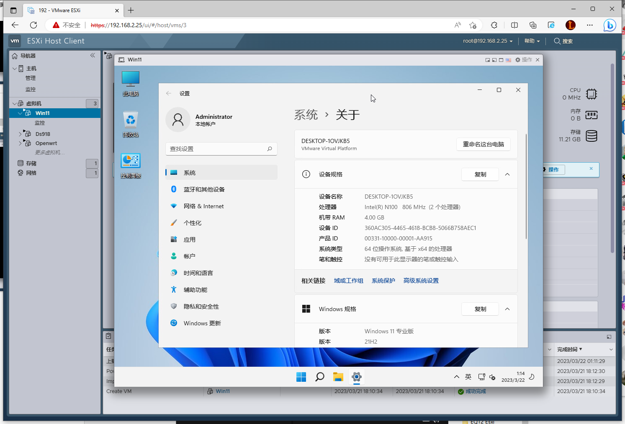Viewport: 625px width, 424px height.
Task: Select the 回收站 recycle bin desktop icon
Action: (x=131, y=124)
